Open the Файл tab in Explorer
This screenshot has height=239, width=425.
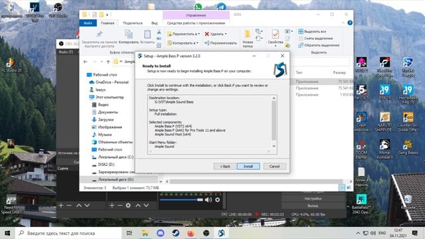[x=88, y=23]
